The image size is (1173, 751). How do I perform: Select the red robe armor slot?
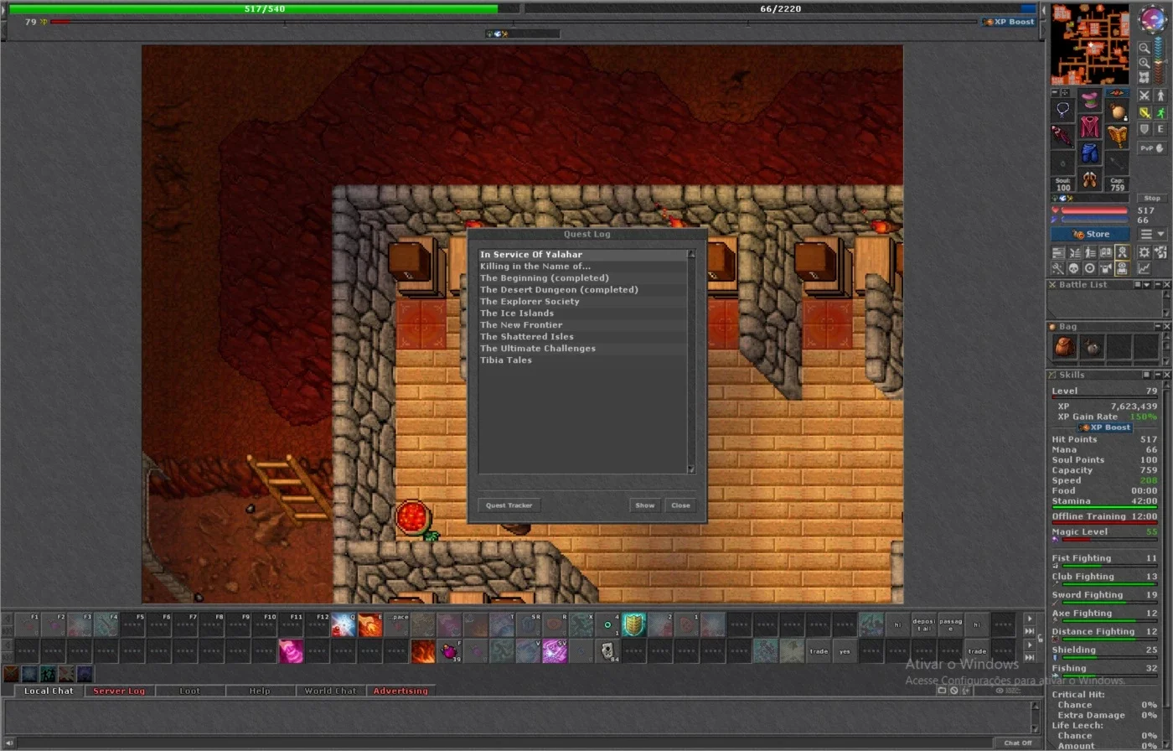pyautogui.click(x=1089, y=127)
